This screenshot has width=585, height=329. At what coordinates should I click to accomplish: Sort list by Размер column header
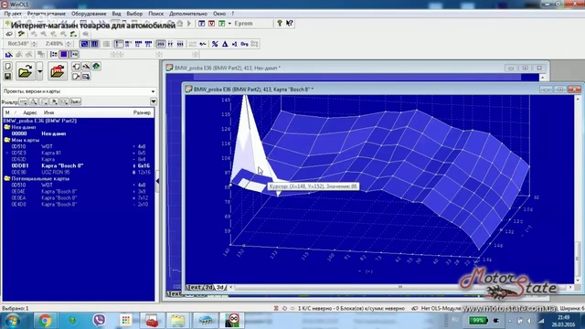pyautogui.click(x=142, y=112)
